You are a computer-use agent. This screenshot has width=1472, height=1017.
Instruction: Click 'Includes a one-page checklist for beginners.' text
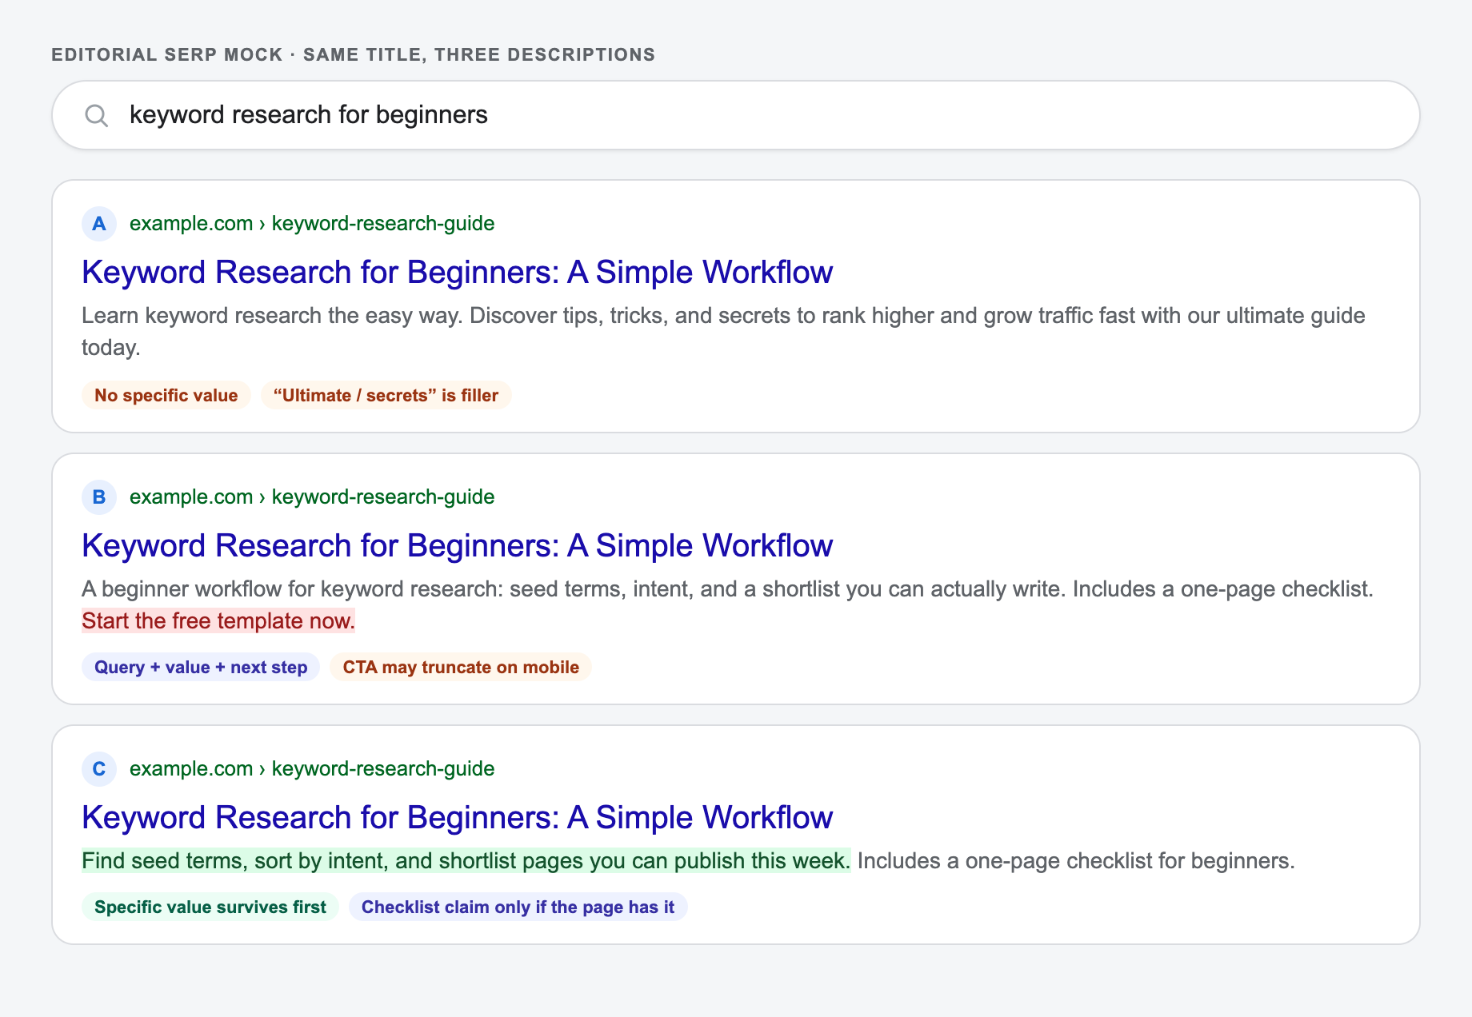1076,861
